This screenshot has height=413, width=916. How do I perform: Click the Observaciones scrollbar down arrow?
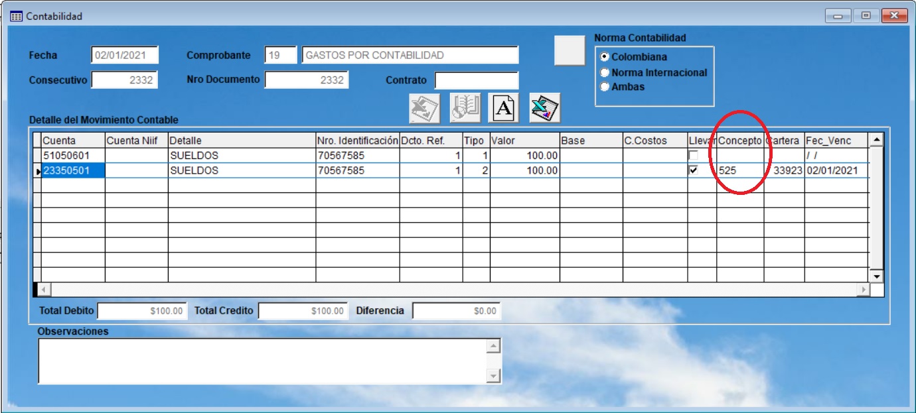click(493, 376)
